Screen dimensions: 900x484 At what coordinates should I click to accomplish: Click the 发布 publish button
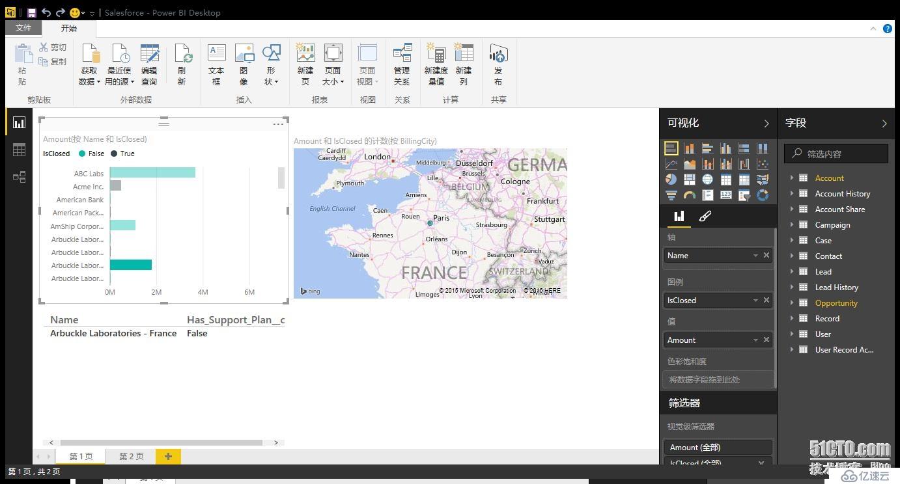[498, 64]
